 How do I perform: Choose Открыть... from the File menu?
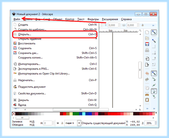(55, 34)
